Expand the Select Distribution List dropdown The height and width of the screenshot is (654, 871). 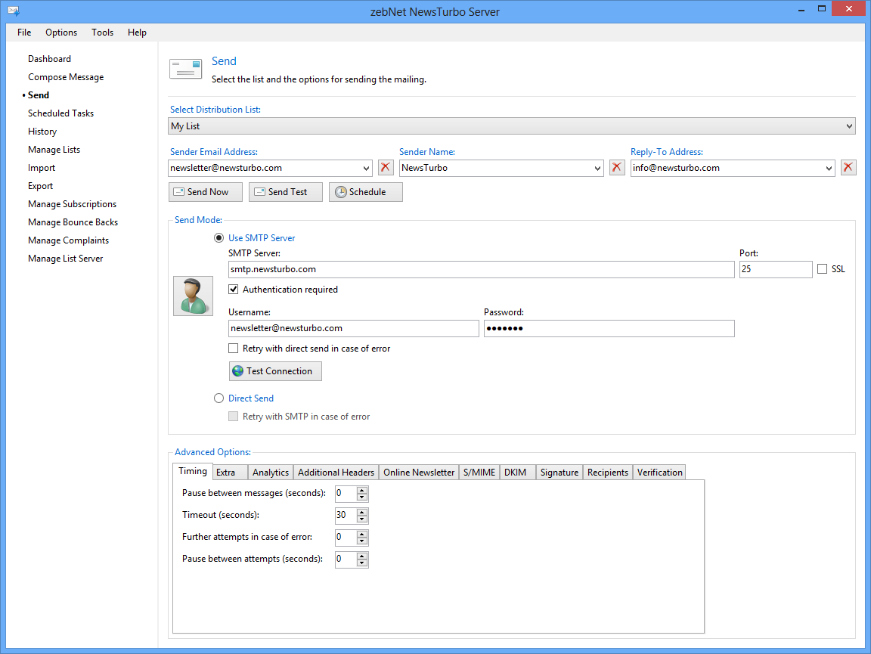tap(849, 126)
